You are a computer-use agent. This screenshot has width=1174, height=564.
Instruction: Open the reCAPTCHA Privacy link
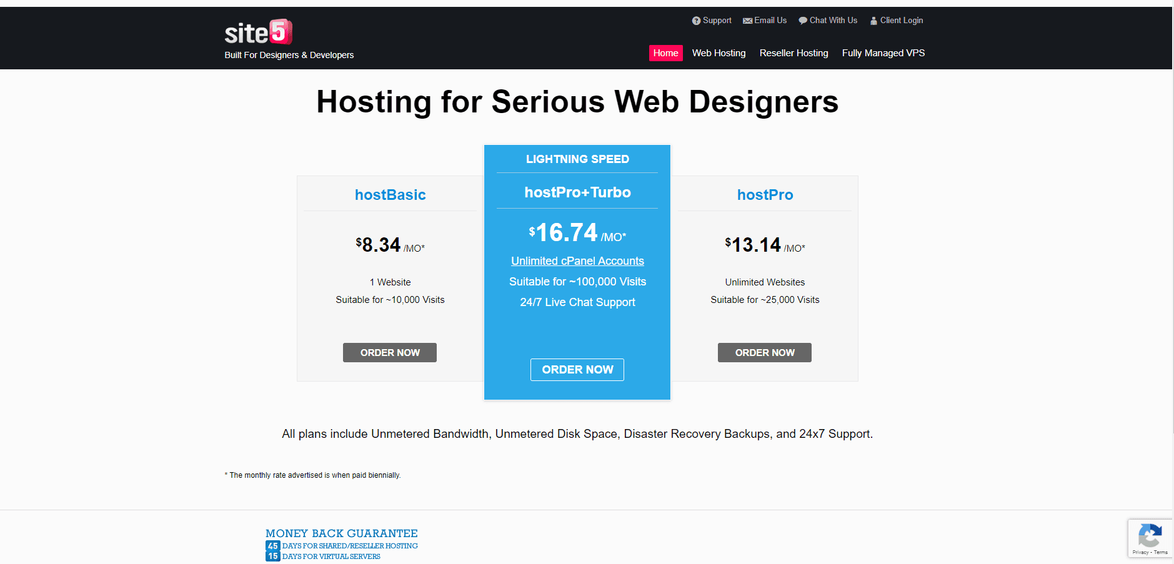1140,552
